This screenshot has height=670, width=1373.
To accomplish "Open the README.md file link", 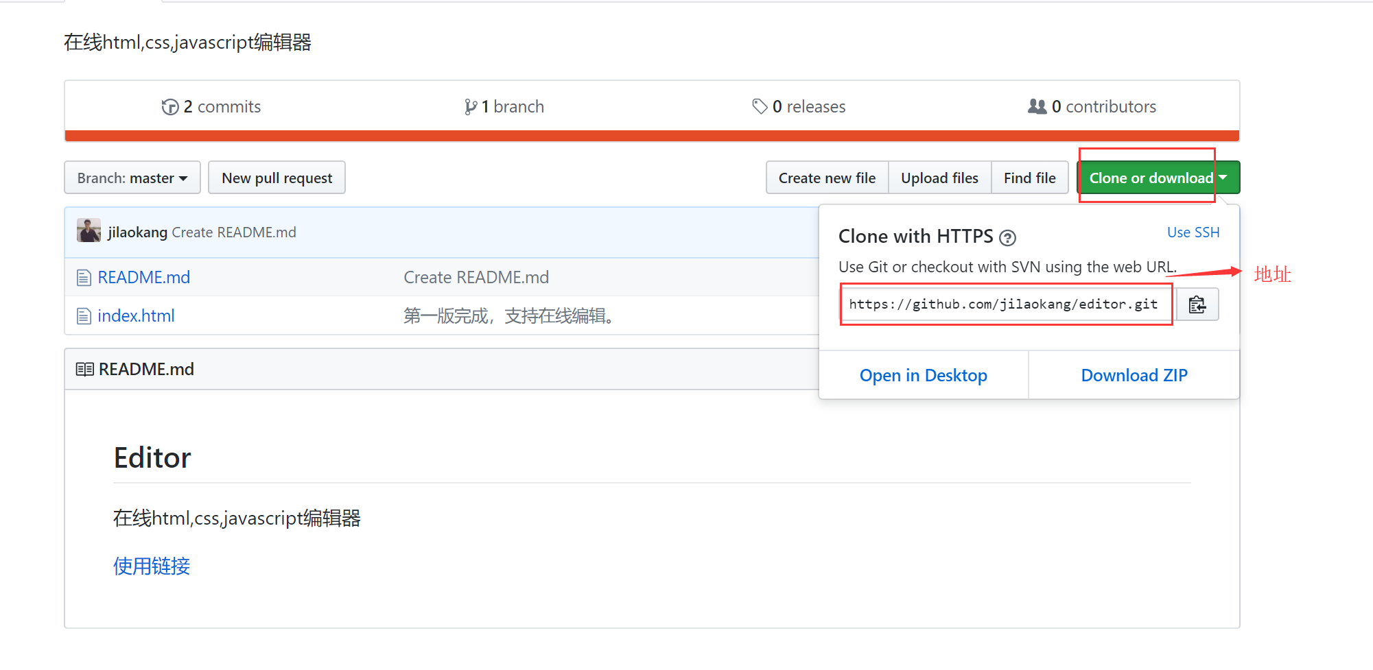I will coord(144,277).
